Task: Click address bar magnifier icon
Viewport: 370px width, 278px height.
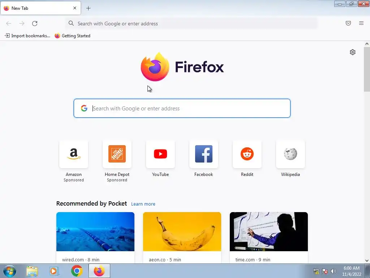Action: point(71,23)
